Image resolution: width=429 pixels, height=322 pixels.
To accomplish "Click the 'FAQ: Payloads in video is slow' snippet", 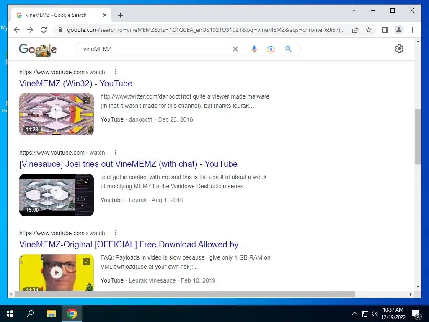I will (186, 262).
